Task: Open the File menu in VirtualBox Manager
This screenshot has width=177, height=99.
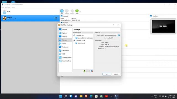Action: [2, 7]
